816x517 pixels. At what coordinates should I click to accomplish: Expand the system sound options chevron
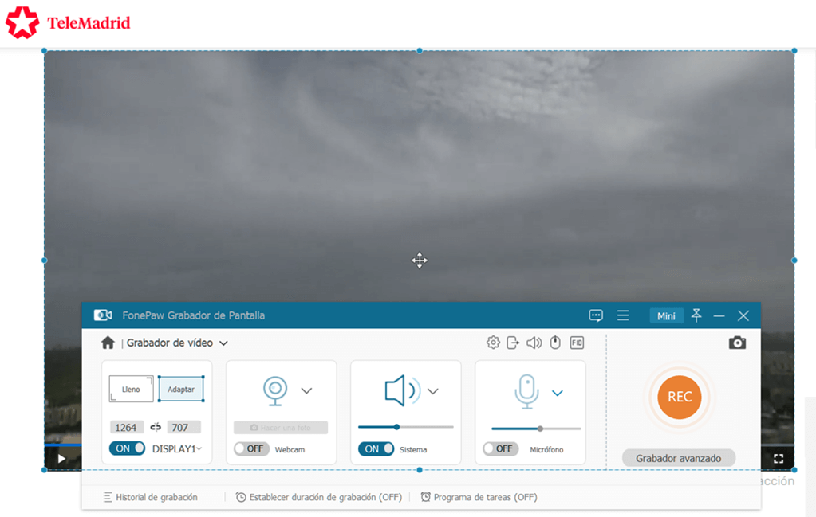point(433,391)
